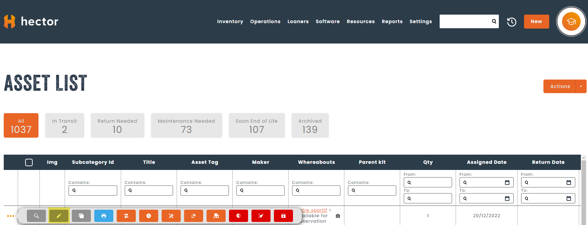Open calendar picker for Assigned Date To
Screen dimensions: 588x225
point(507,198)
